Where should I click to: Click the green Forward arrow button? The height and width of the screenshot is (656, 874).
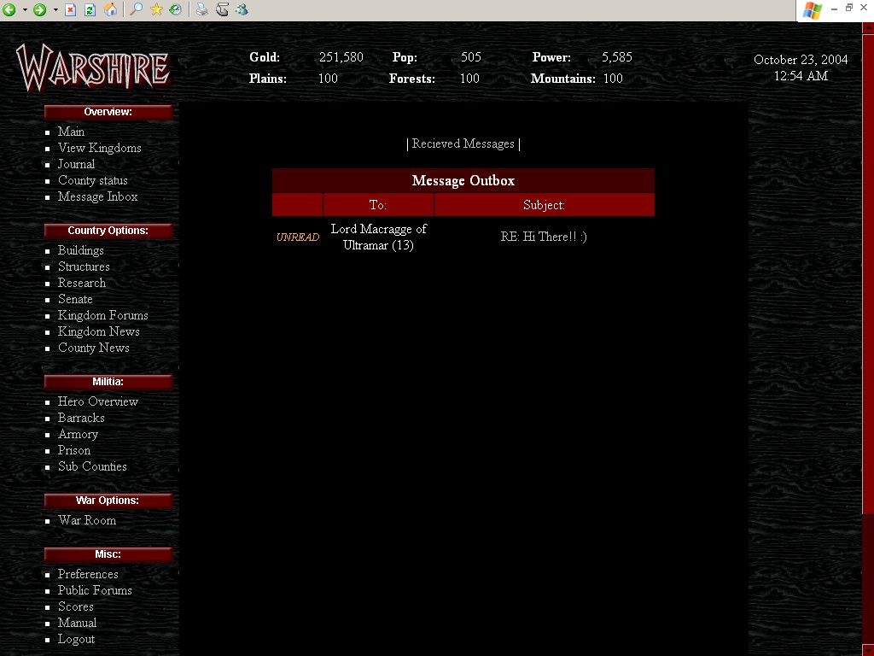click(39, 10)
